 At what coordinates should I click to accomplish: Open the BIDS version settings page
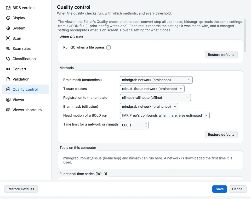point(26,8)
